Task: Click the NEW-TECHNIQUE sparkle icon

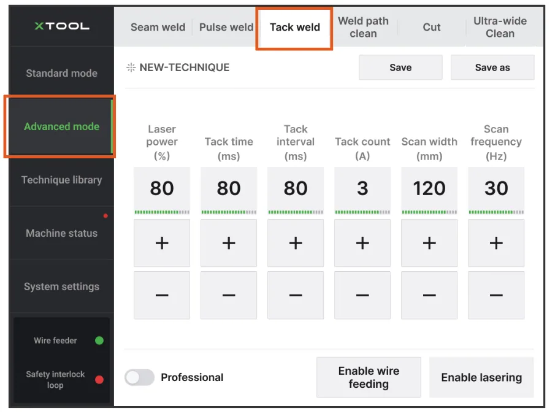Action: click(131, 67)
